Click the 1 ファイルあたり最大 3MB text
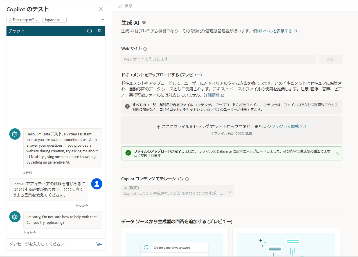 click(231, 134)
